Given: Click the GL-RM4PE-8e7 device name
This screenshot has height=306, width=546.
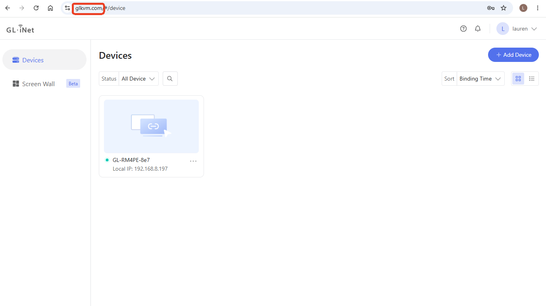Looking at the screenshot, I should point(131,160).
